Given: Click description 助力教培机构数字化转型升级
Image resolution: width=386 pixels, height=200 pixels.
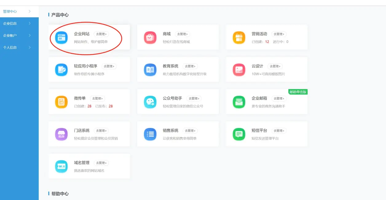Looking at the screenshot, I should click(x=185, y=74).
